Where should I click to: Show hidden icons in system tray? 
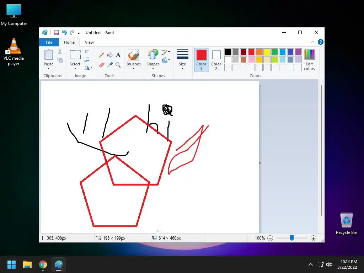[x=311, y=264]
